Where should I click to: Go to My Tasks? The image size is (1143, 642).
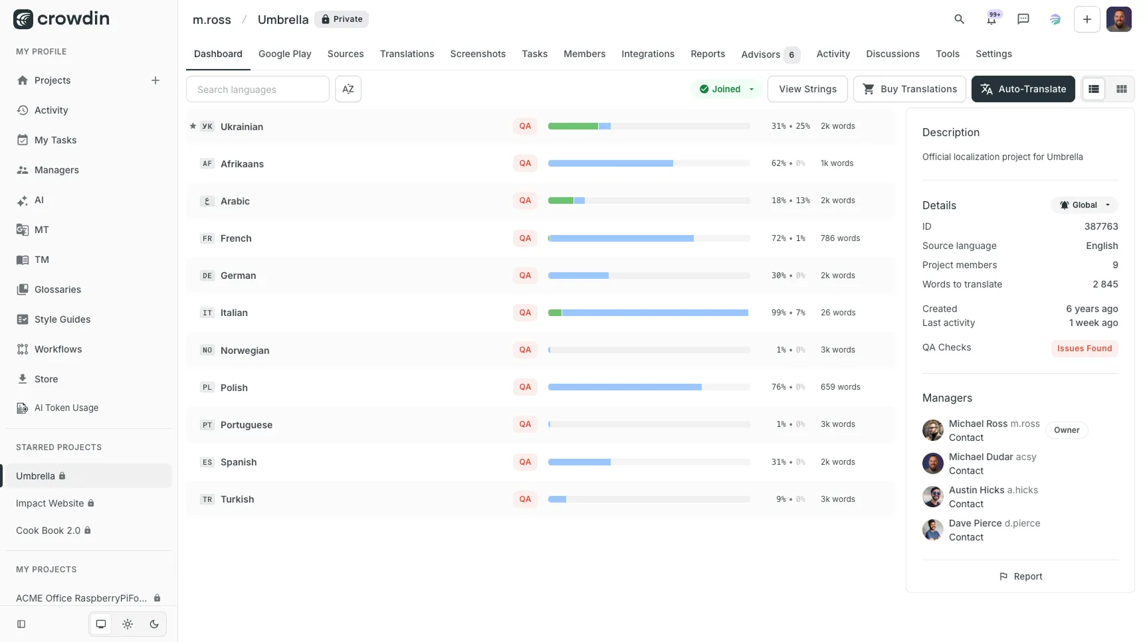pyautogui.click(x=55, y=140)
